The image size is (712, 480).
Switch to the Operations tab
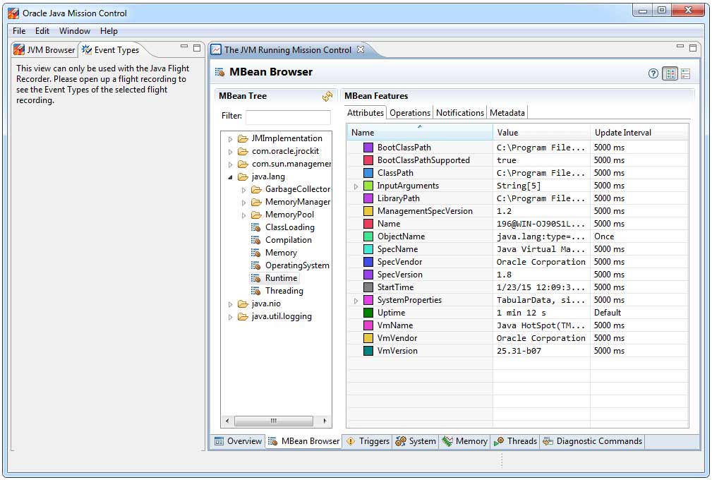[x=409, y=113]
